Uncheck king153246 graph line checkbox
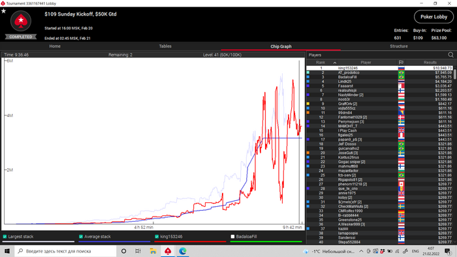Image resolution: width=457 pixels, height=257 pixels. click(157, 236)
